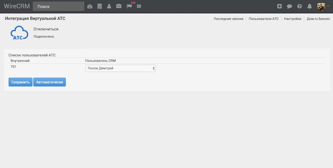Click the plus add icon in navbar
Image resolution: width=333 pixels, height=168 pixels.
(279, 6)
